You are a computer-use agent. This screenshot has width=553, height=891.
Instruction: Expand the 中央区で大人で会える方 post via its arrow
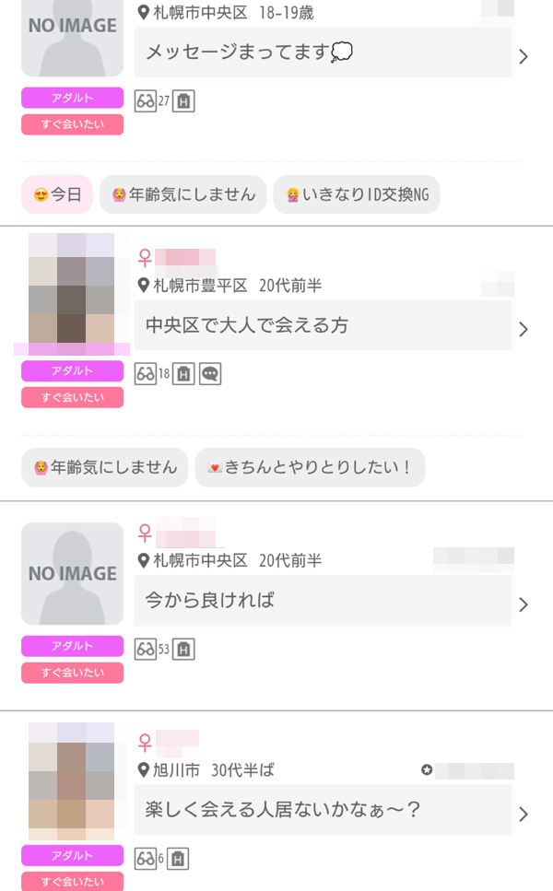[x=524, y=329]
